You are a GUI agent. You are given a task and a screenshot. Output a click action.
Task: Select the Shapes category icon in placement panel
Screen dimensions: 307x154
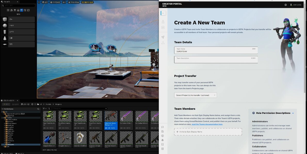pos(21,10)
